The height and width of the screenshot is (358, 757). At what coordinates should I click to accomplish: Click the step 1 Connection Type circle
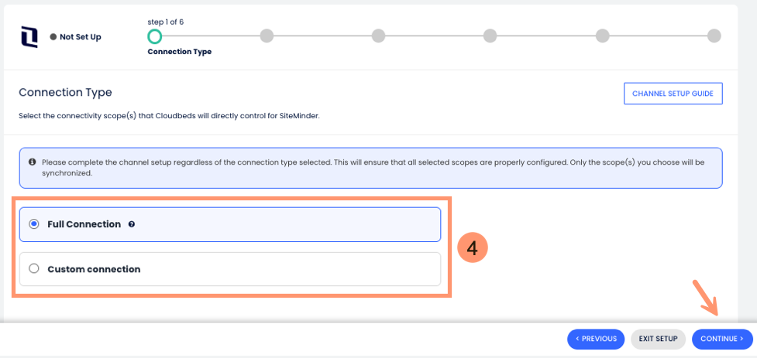click(155, 36)
